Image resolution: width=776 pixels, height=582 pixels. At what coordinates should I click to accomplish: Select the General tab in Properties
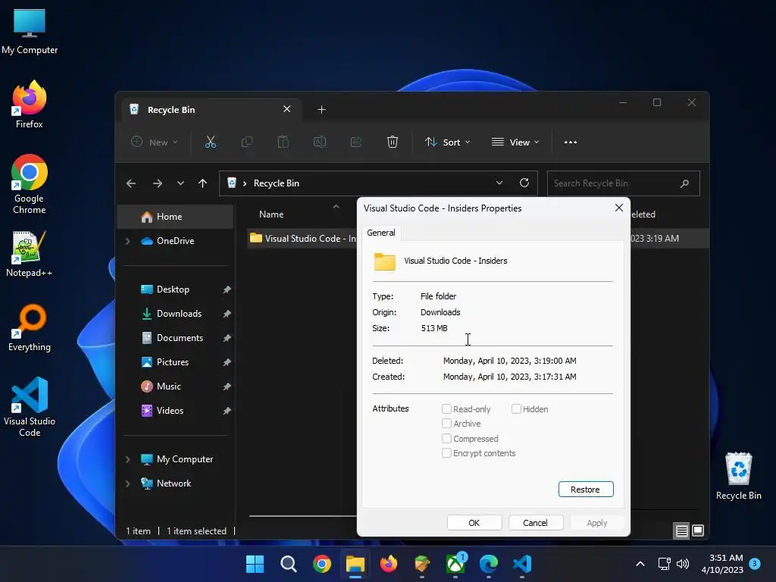381,233
